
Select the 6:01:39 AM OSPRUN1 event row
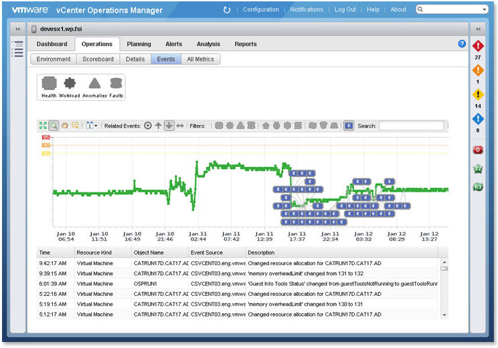(x=238, y=284)
